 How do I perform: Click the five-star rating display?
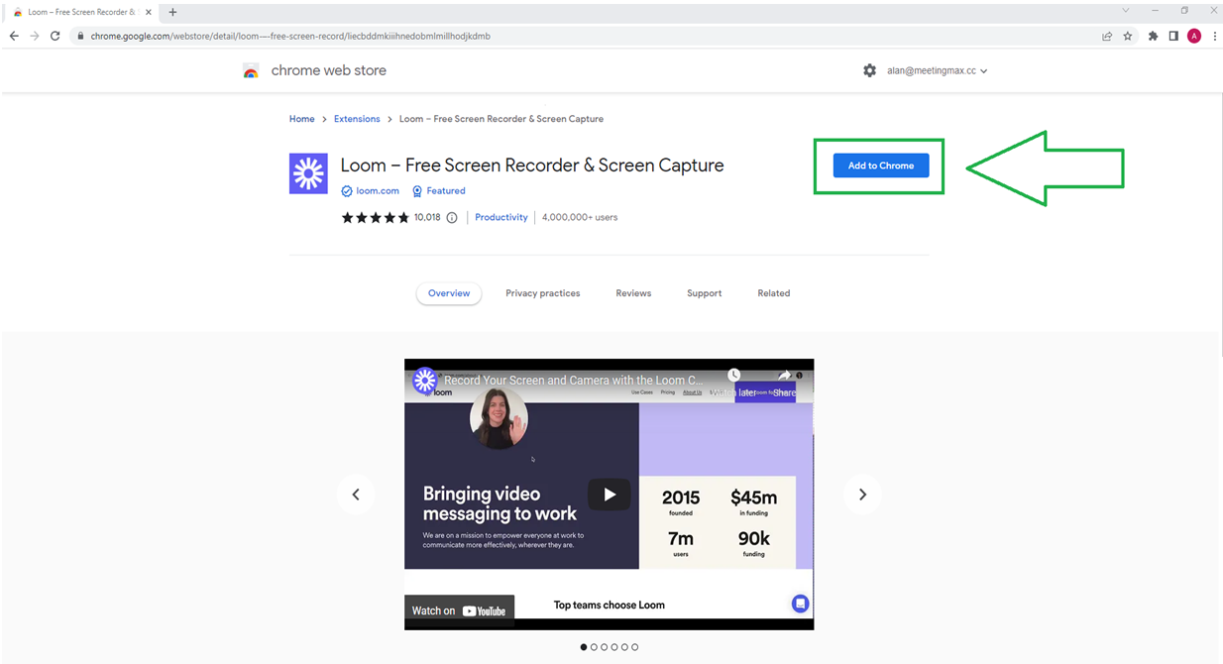click(x=375, y=218)
